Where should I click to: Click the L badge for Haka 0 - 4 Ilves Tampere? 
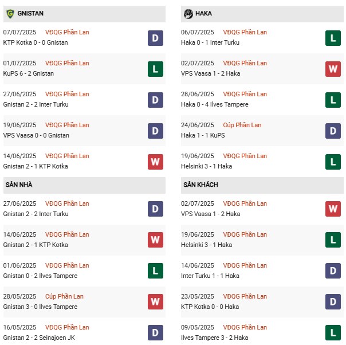click(333, 100)
